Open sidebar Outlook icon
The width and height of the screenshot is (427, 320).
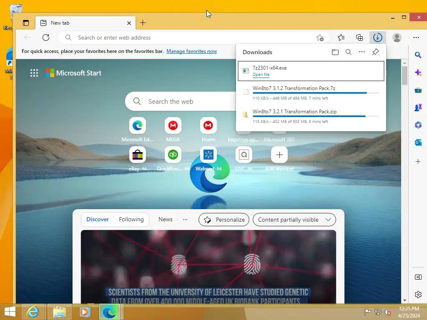pos(418,142)
